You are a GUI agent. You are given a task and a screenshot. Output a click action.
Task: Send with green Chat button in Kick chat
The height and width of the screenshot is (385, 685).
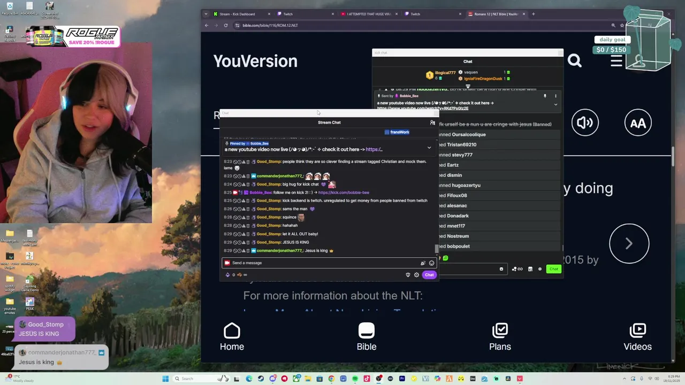(x=553, y=269)
